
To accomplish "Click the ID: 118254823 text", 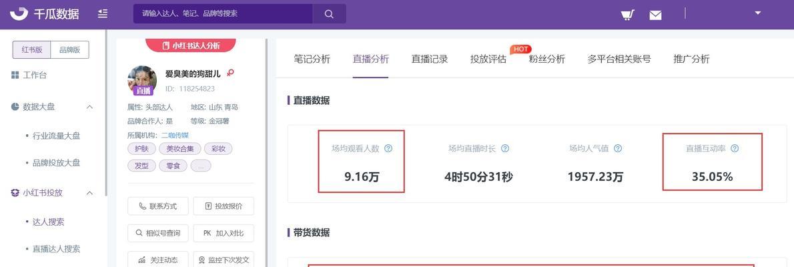I will 190,89.
